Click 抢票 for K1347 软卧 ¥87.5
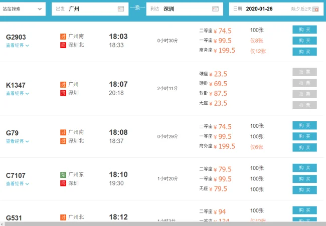Screen dimensions: 326x226 304,94
